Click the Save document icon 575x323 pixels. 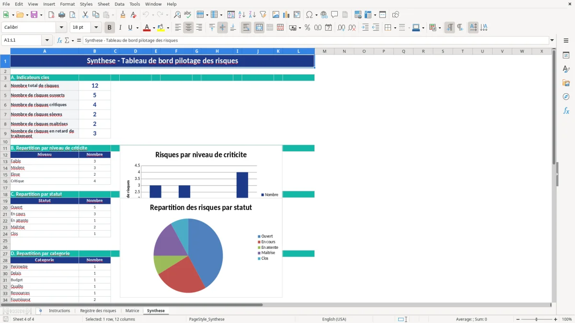(34, 15)
